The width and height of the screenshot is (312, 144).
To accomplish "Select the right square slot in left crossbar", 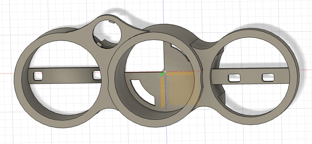I will tap(97, 75).
